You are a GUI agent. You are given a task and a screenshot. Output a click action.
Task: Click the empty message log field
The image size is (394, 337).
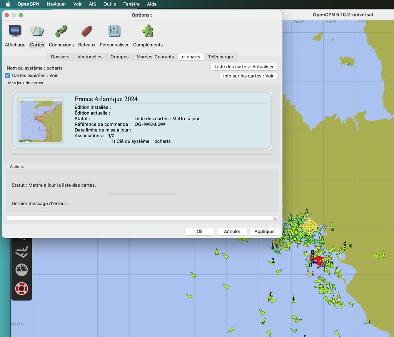tap(139, 219)
